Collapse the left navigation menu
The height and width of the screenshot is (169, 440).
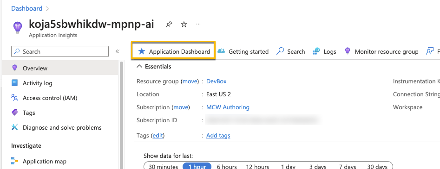[118, 51]
